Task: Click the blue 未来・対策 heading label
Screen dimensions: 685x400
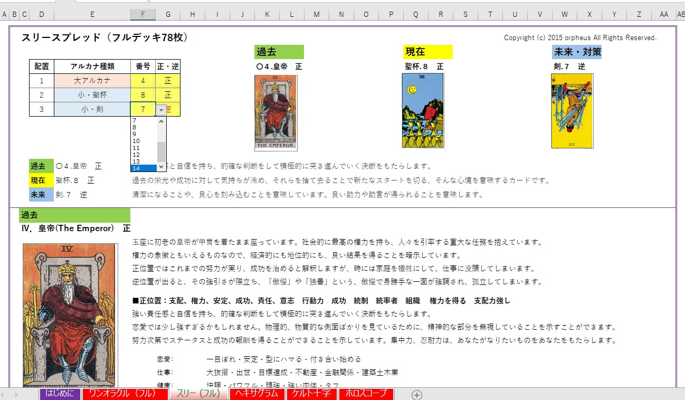Action: [577, 52]
